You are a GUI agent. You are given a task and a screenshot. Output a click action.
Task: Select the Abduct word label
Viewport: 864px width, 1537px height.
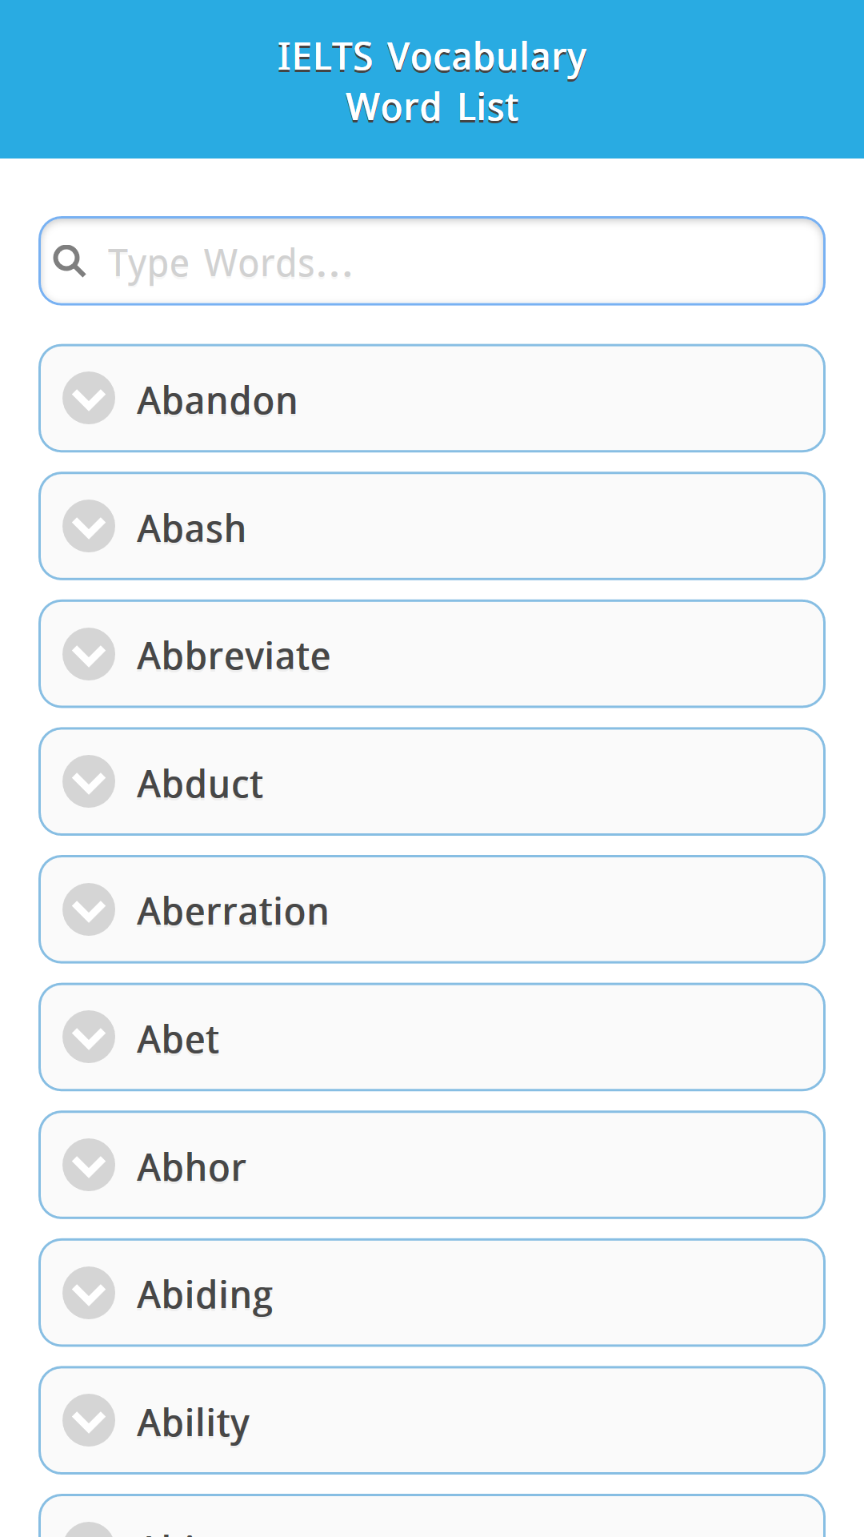(200, 784)
